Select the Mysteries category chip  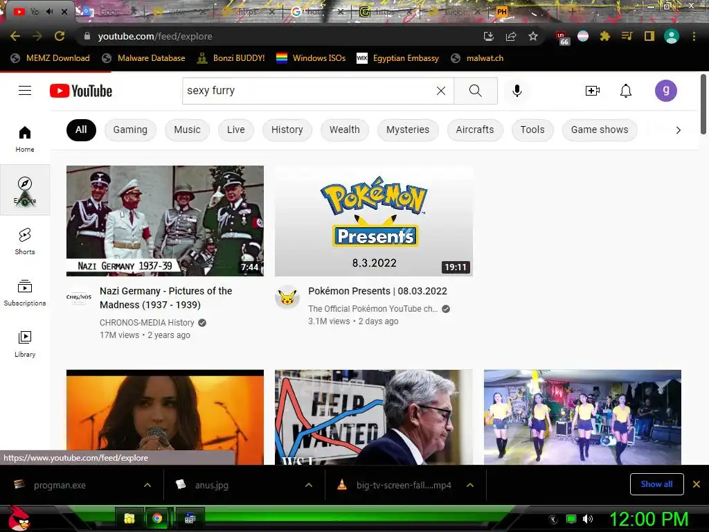click(408, 130)
